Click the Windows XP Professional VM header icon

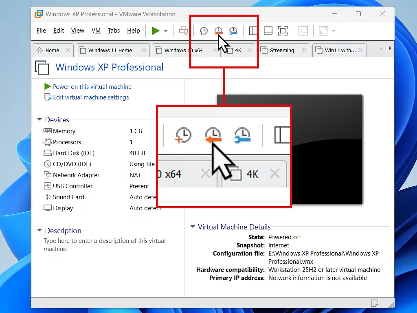(x=42, y=68)
